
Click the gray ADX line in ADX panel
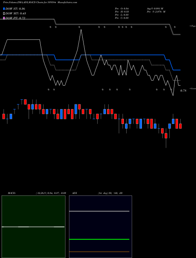(x=99, y=211)
